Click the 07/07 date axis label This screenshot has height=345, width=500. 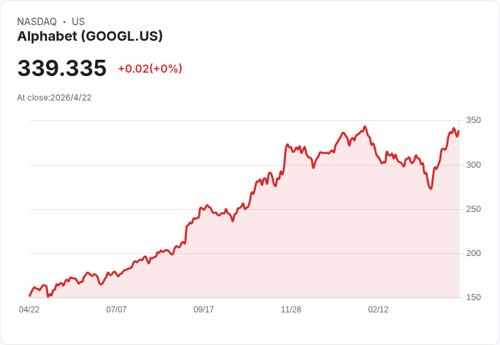(x=116, y=309)
